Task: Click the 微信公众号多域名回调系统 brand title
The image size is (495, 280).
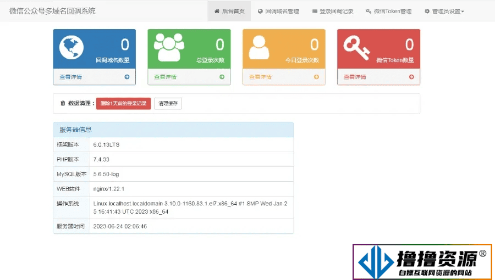Action: coord(52,11)
